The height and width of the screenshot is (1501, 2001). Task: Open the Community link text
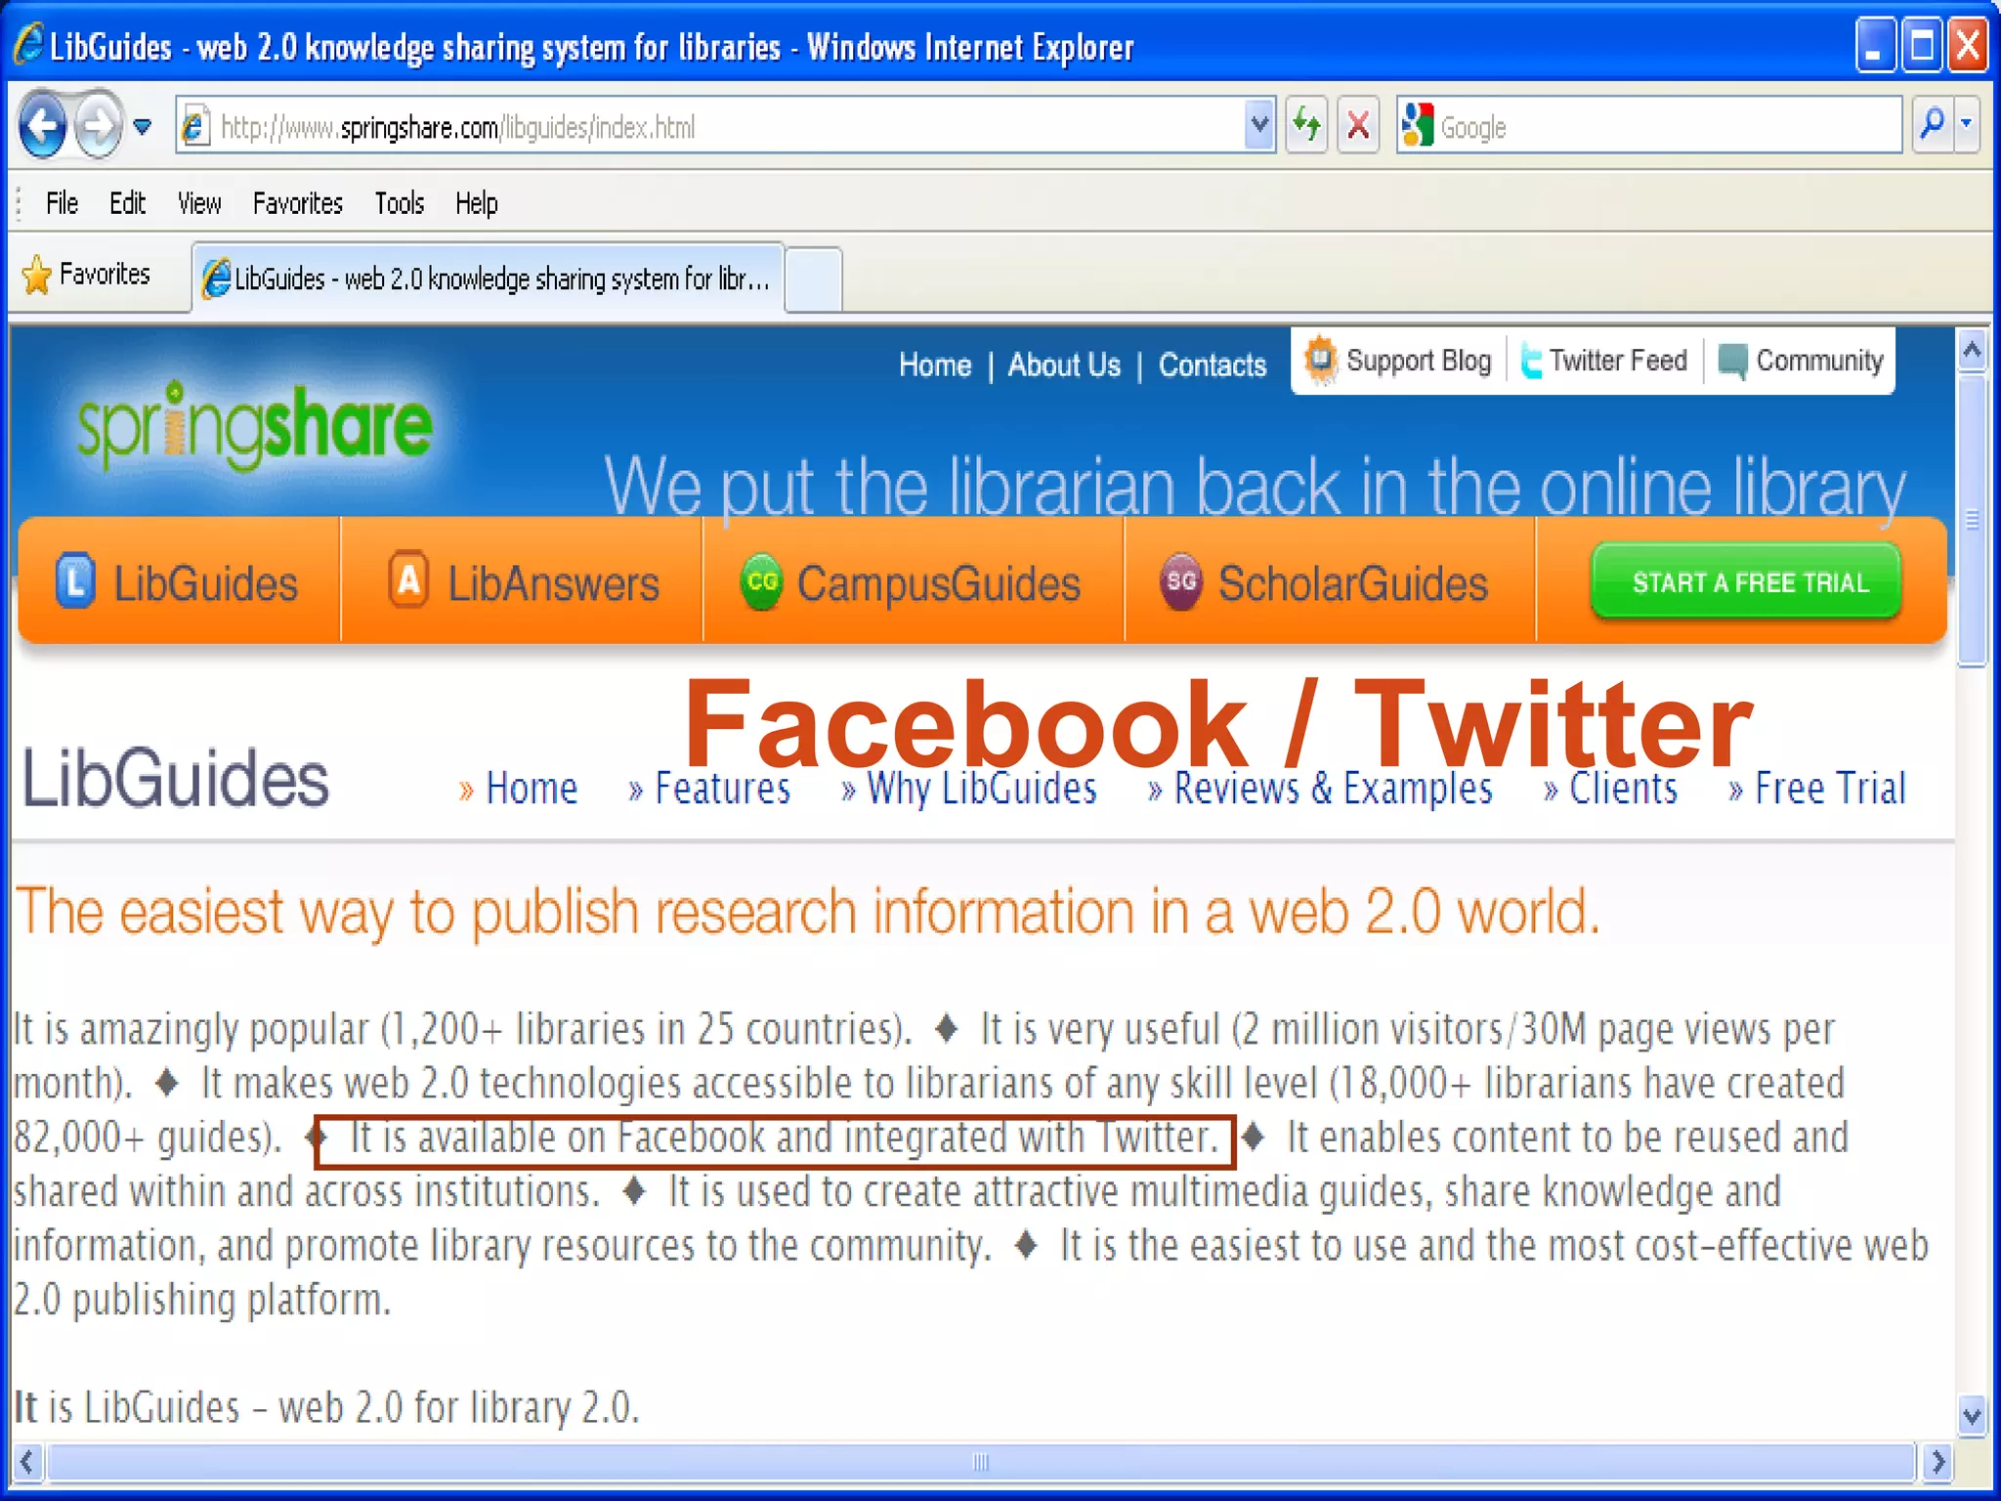(x=1819, y=361)
